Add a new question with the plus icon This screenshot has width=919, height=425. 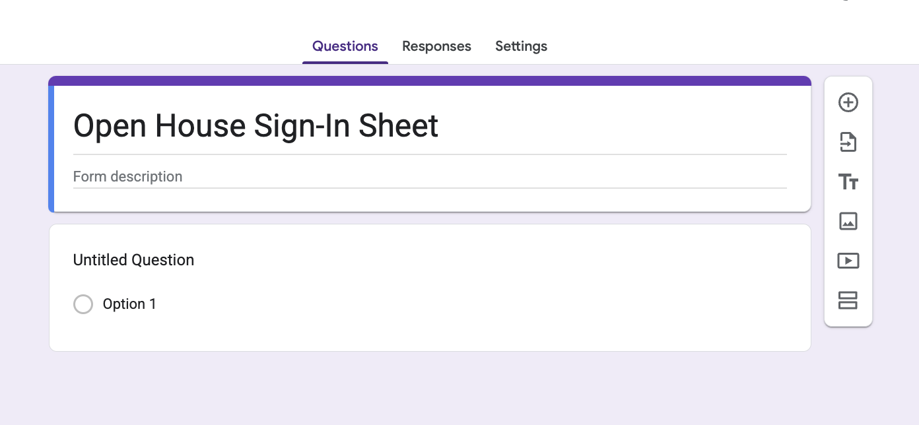click(848, 102)
